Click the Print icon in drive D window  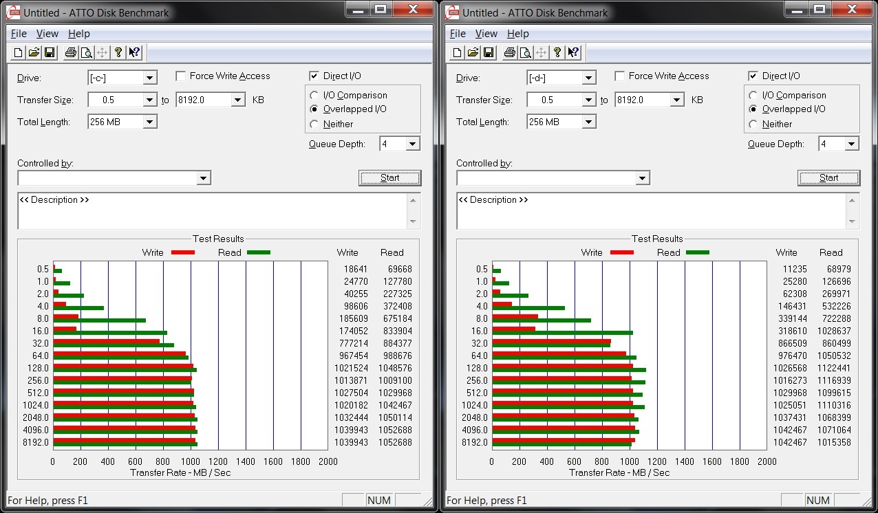[x=509, y=52]
